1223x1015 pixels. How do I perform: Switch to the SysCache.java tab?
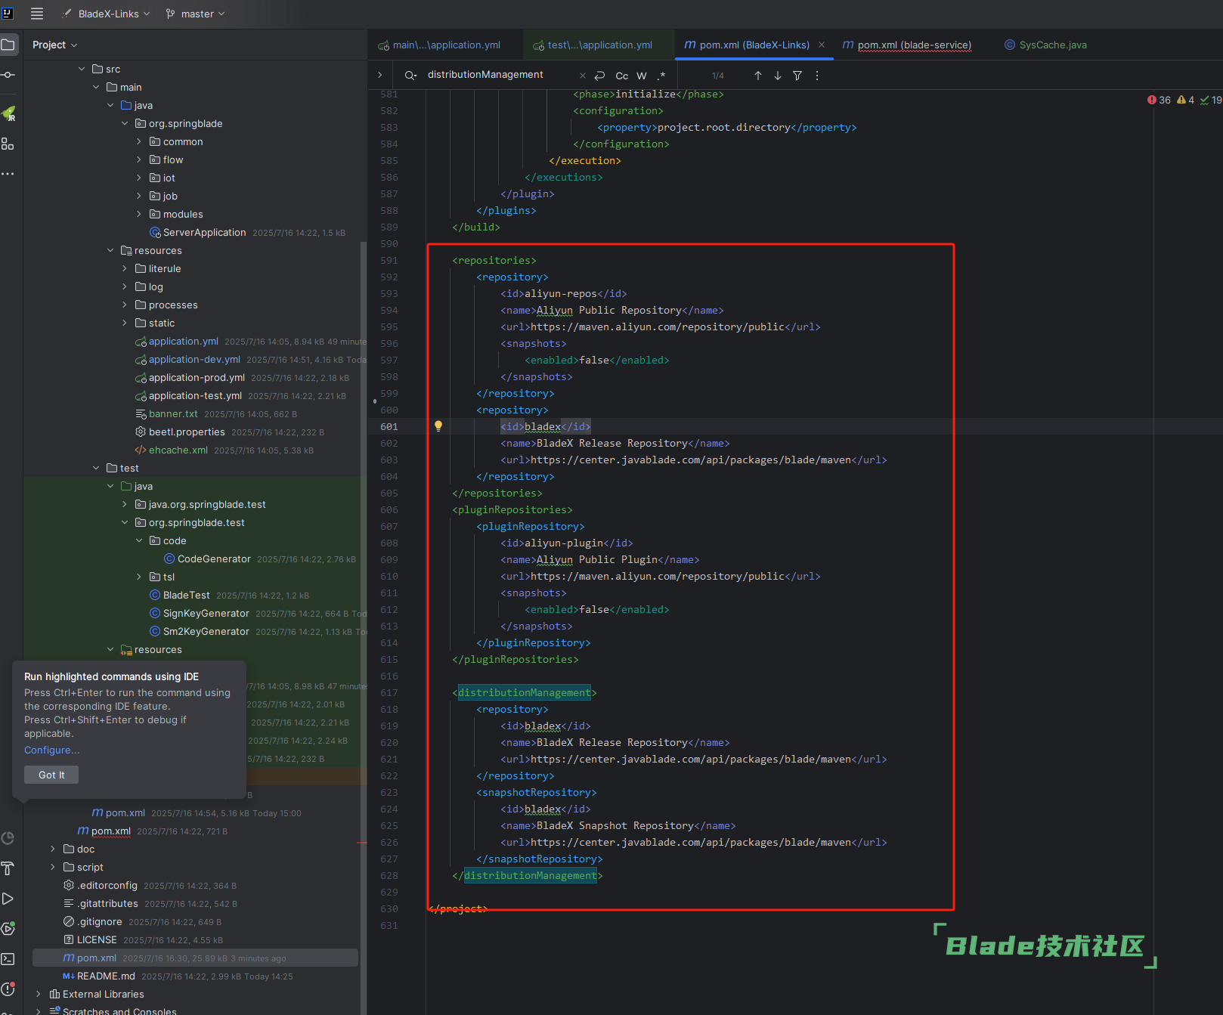[x=1052, y=45]
